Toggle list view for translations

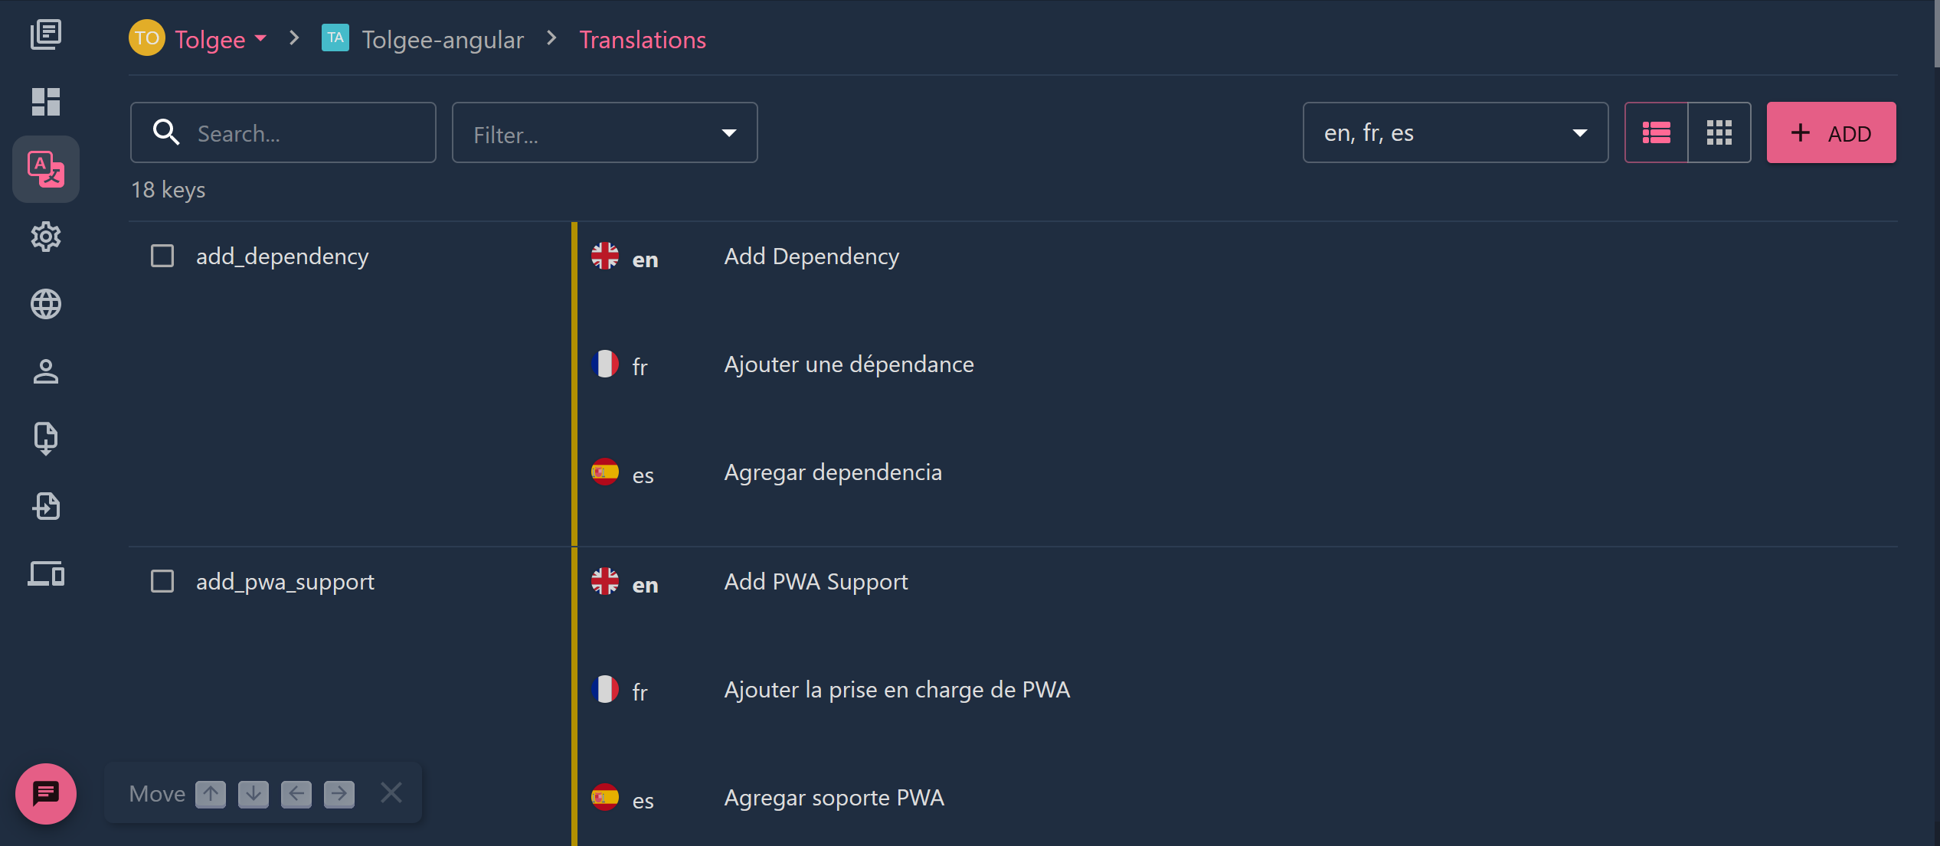(x=1656, y=132)
